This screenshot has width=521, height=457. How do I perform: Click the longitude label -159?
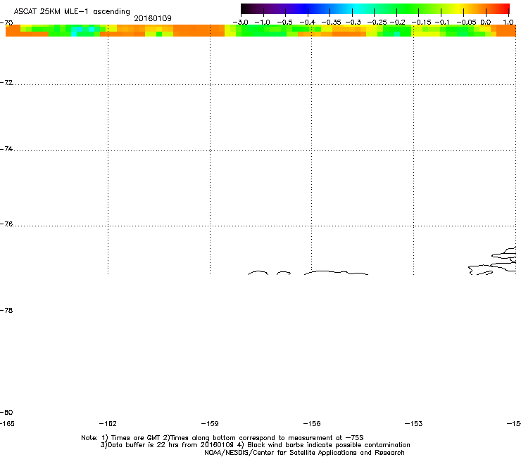pos(210,423)
